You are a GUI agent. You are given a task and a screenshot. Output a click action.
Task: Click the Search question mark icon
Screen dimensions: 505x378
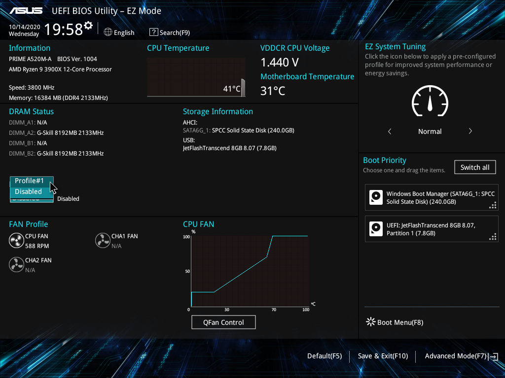click(154, 32)
